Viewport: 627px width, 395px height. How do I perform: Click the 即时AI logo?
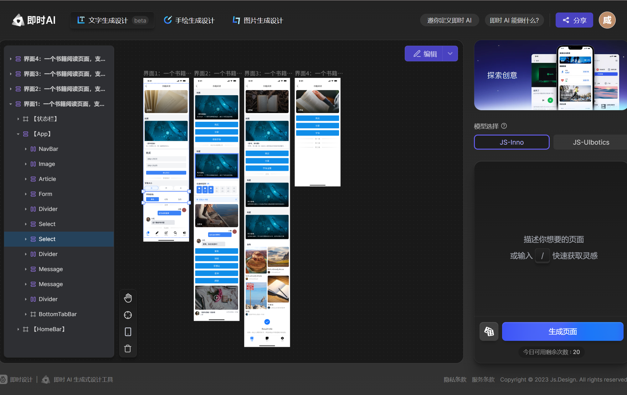pyautogui.click(x=34, y=20)
